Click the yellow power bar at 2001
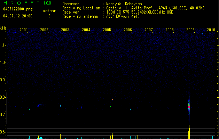 (x=25, y=136)
